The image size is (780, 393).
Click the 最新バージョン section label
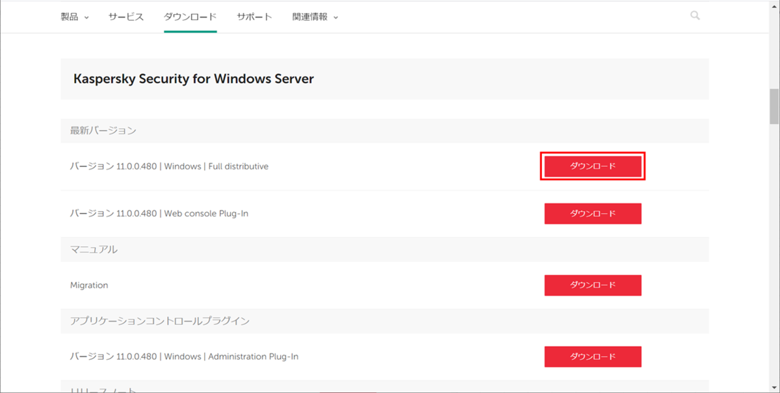(x=103, y=131)
